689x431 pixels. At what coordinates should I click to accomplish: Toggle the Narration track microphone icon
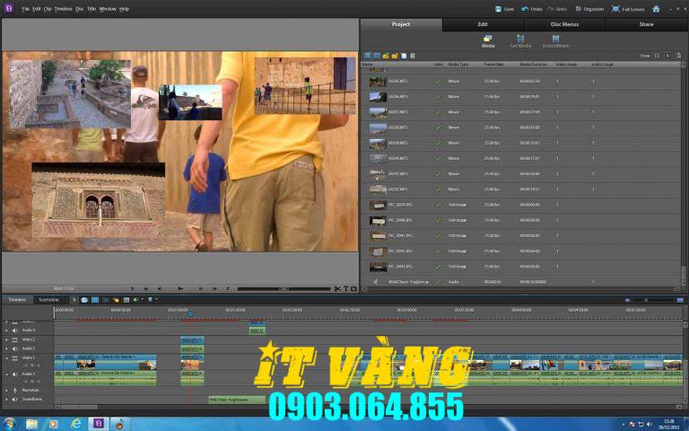pyautogui.click(x=14, y=390)
